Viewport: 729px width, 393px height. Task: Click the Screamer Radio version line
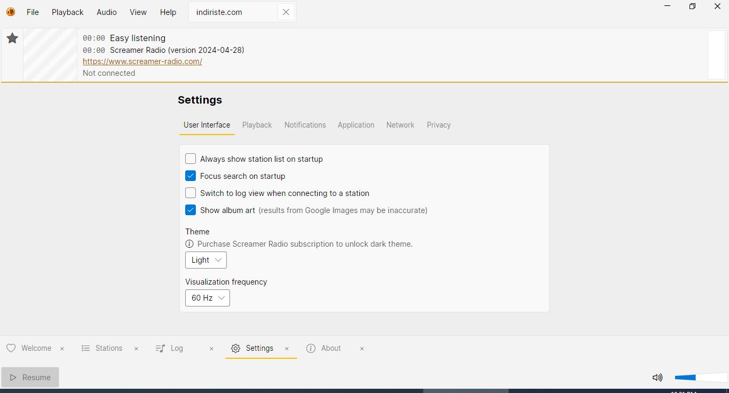pos(177,50)
